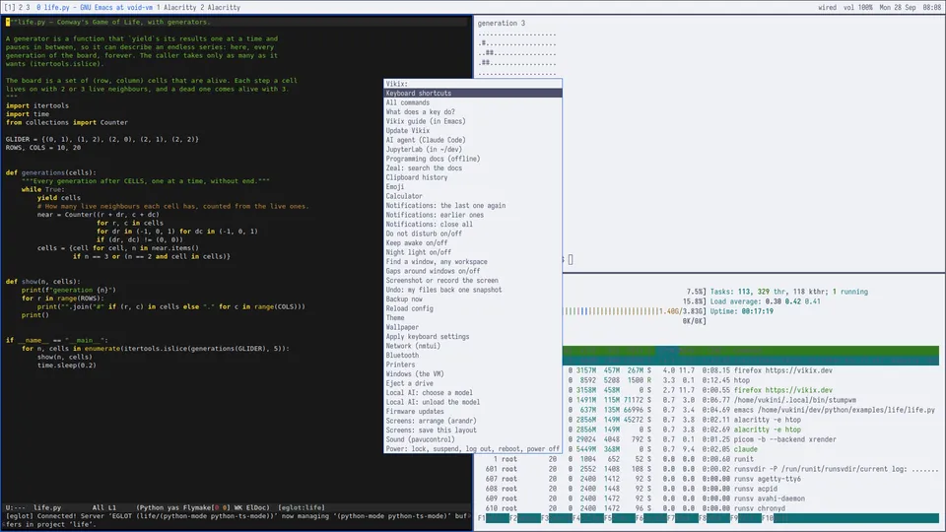Choose Screenshot or record the screen
Image resolution: width=946 pixels, height=532 pixels.
pos(473,281)
